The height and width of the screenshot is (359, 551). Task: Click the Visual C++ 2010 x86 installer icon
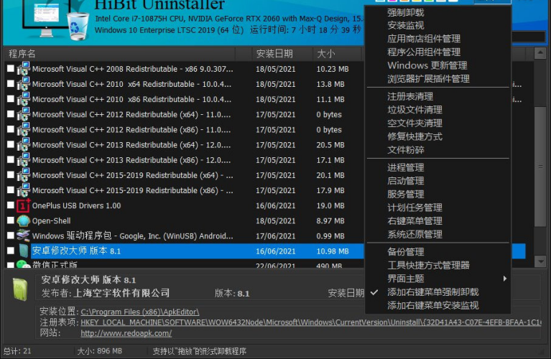pos(23,99)
